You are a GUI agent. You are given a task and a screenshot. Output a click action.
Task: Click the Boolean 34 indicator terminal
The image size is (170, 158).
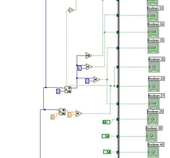[x=153, y=32]
